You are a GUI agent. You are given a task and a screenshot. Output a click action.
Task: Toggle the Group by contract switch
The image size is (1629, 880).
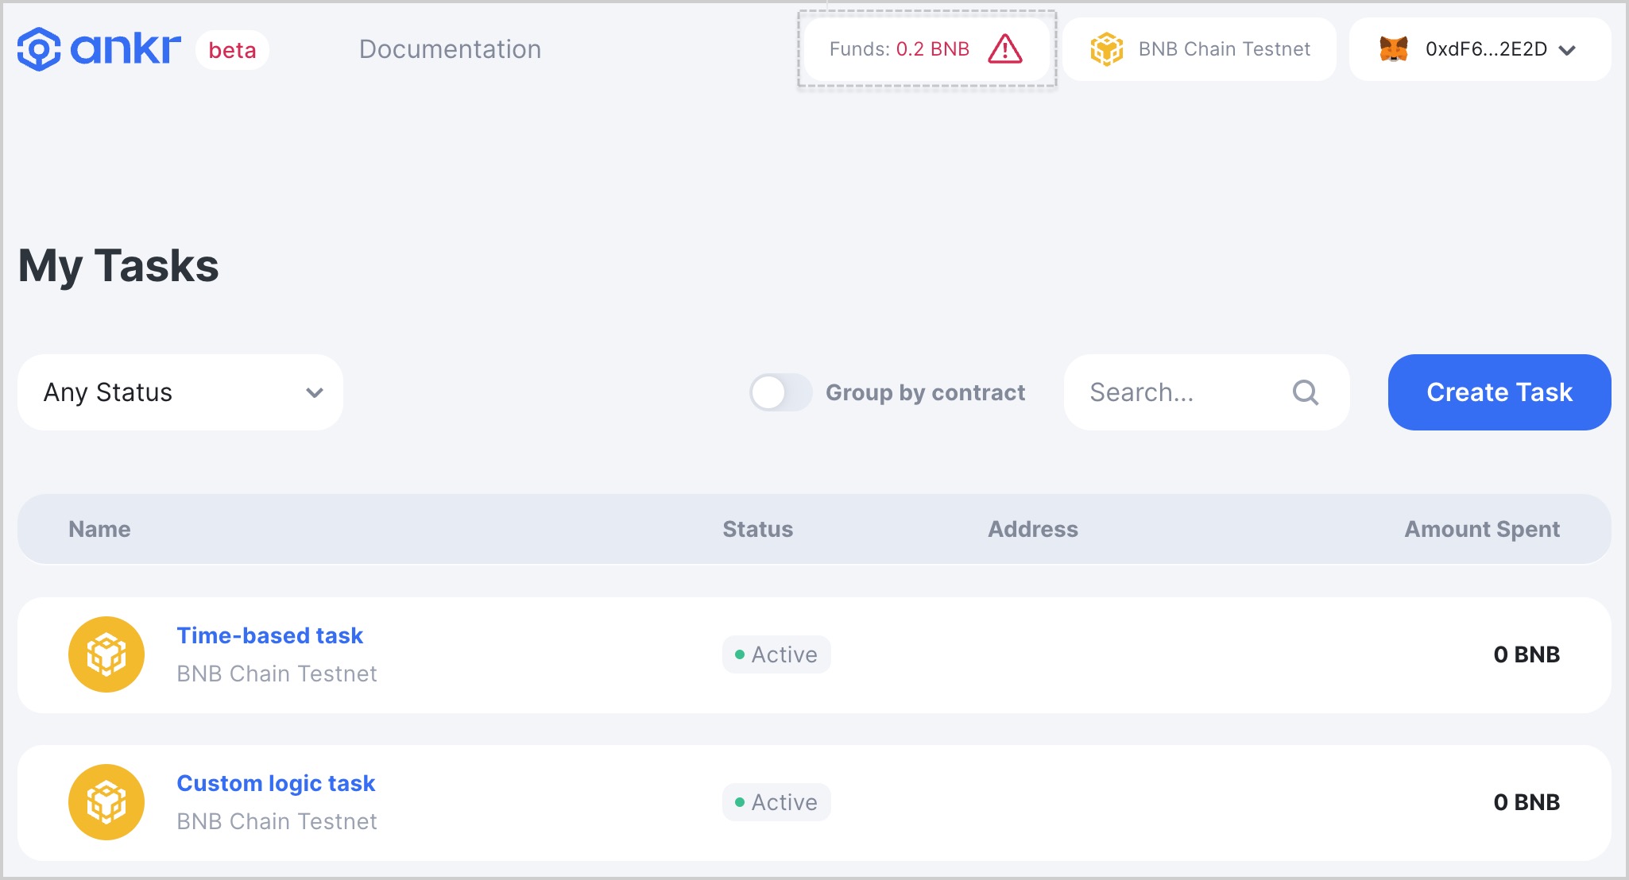(x=780, y=392)
